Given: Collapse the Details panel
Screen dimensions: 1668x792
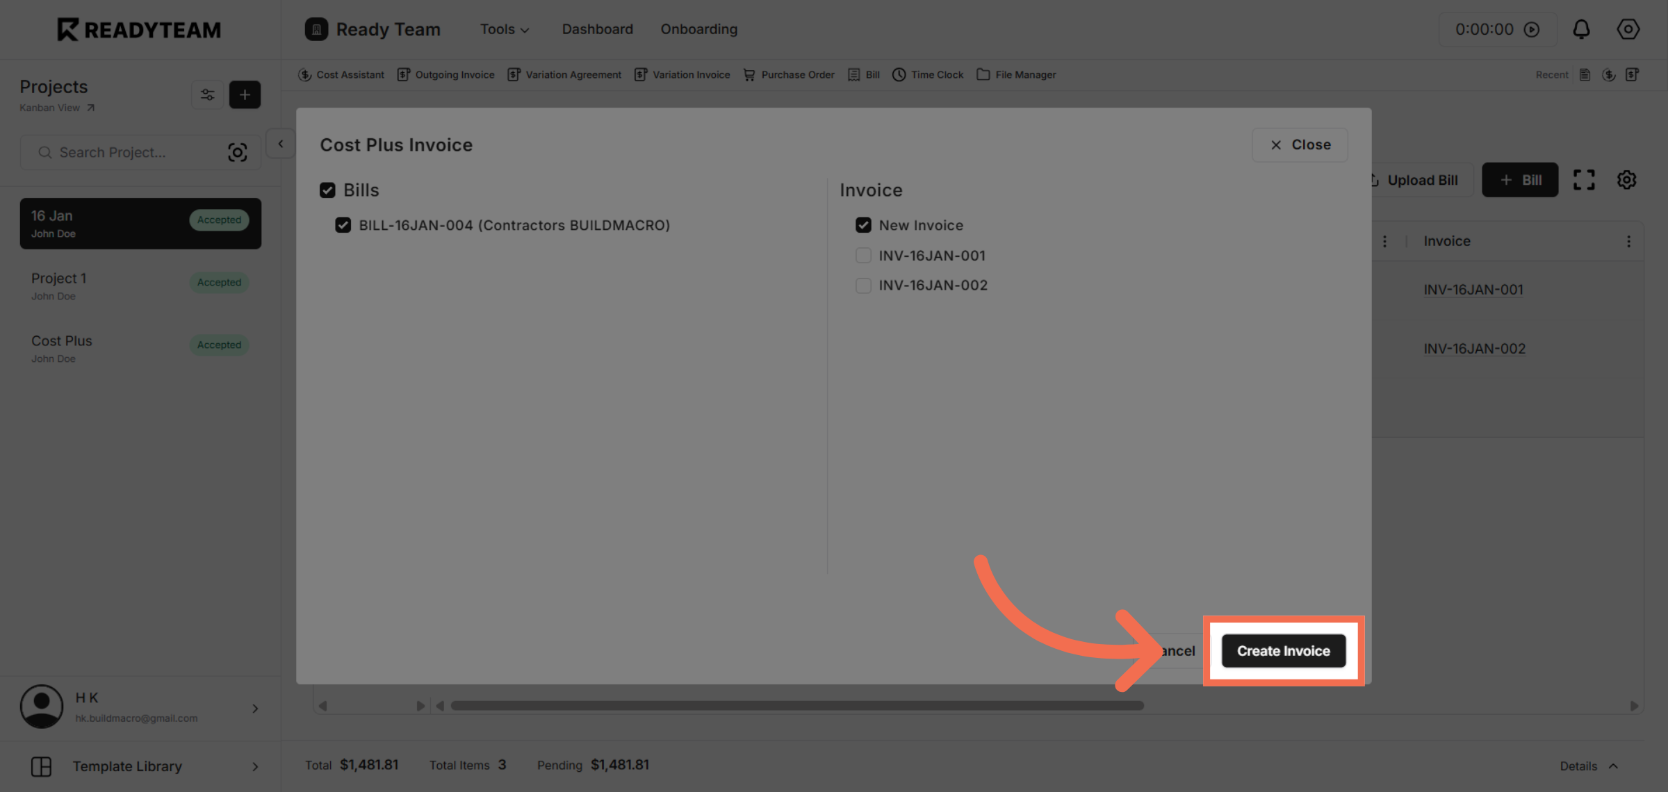Looking at the screenshot, I should pos(1589,766).
